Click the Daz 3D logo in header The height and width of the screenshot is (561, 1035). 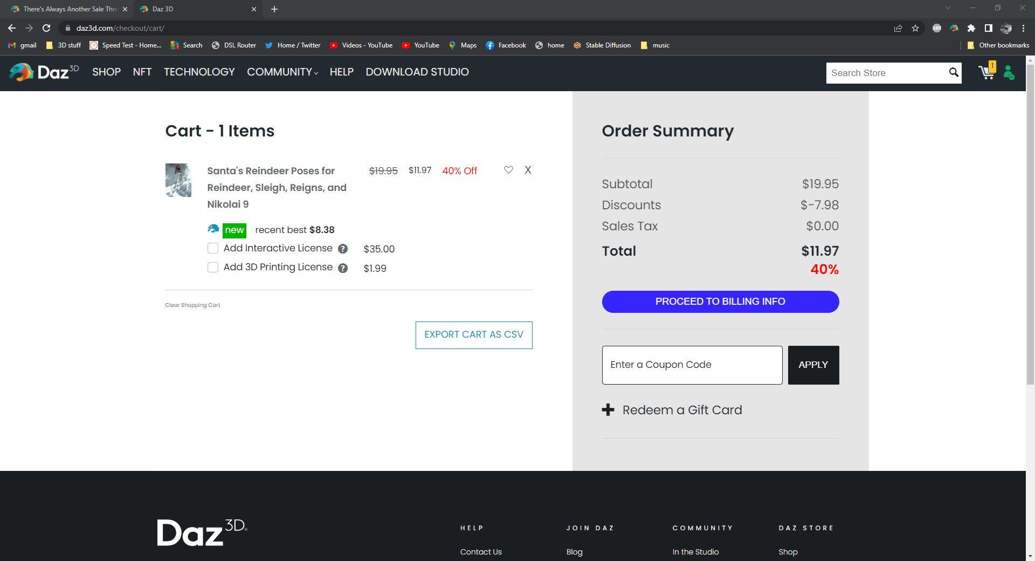click(44, 72)
